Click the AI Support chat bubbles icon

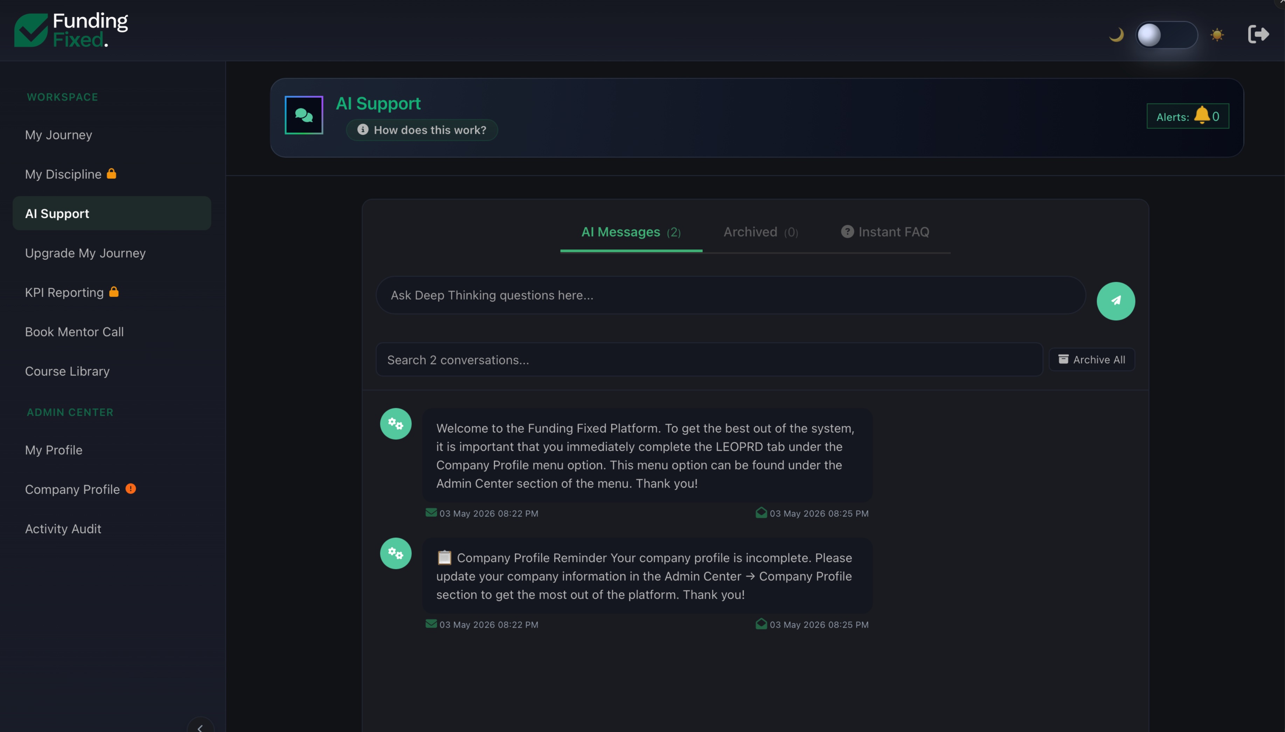(304, 115)
